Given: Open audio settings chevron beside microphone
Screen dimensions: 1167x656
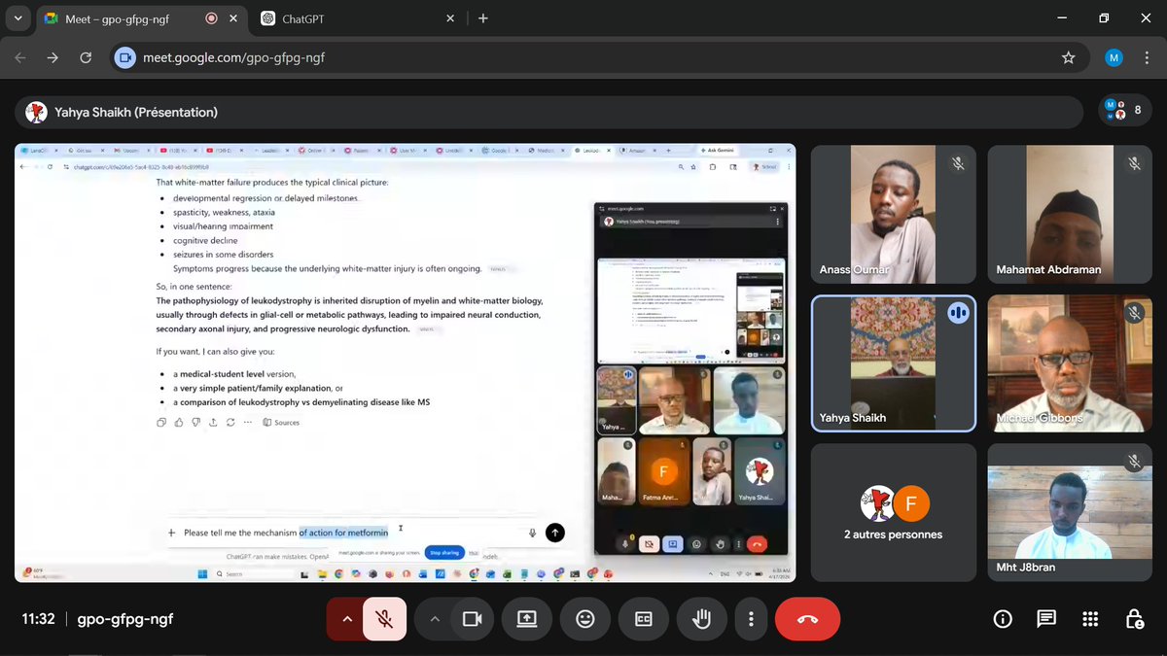Looking at the screenshot, I should tap(346, 619).
